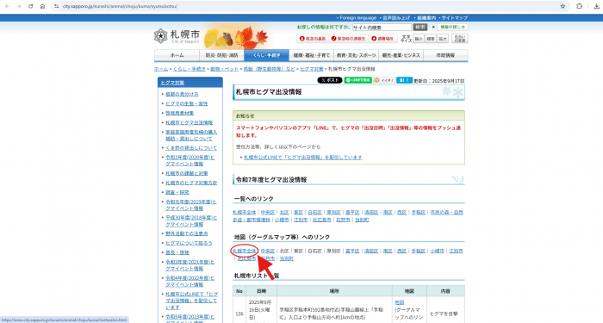The image size is (603, 323).
Task: Open the 教育・文化・スポーツ navigation tab
Action: [x=356, y=55]
